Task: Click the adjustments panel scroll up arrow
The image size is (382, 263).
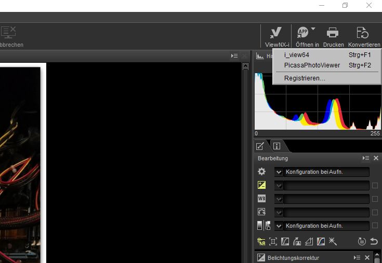Action: tap(377, 255)
